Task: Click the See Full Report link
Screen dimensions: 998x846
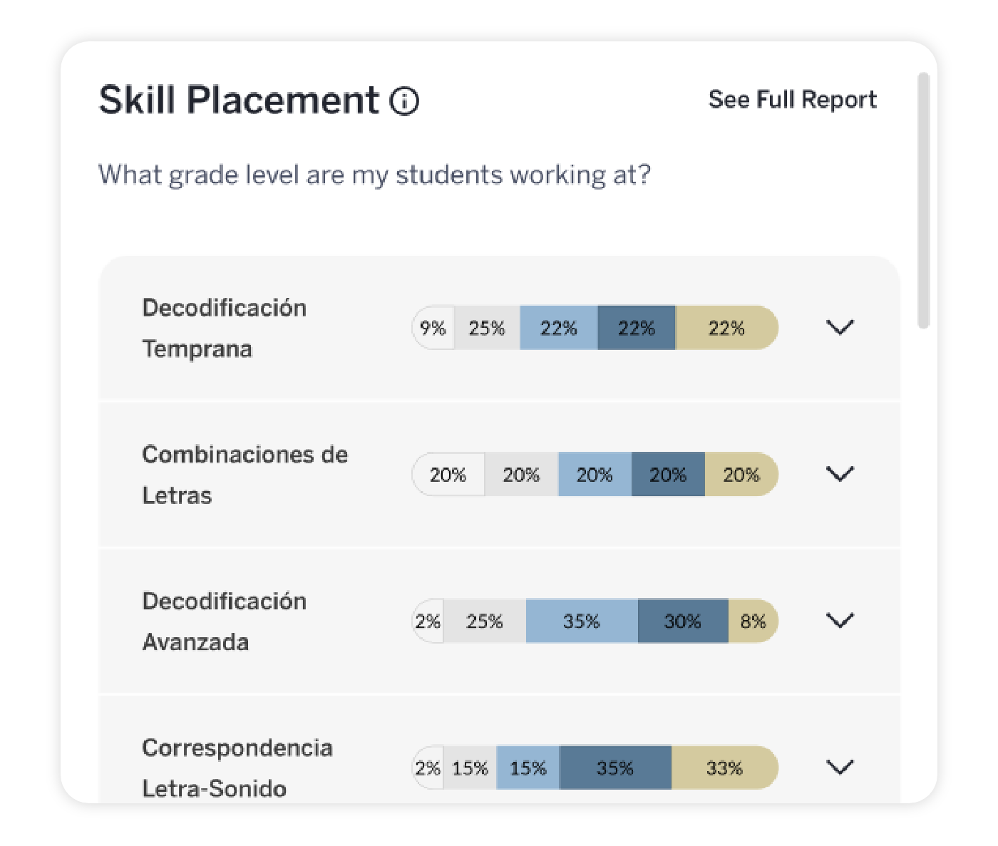Action: tap(793, 99)
